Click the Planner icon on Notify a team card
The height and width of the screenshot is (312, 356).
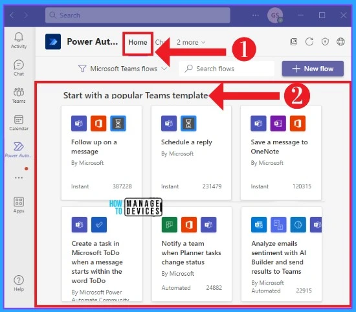(170, 225)
